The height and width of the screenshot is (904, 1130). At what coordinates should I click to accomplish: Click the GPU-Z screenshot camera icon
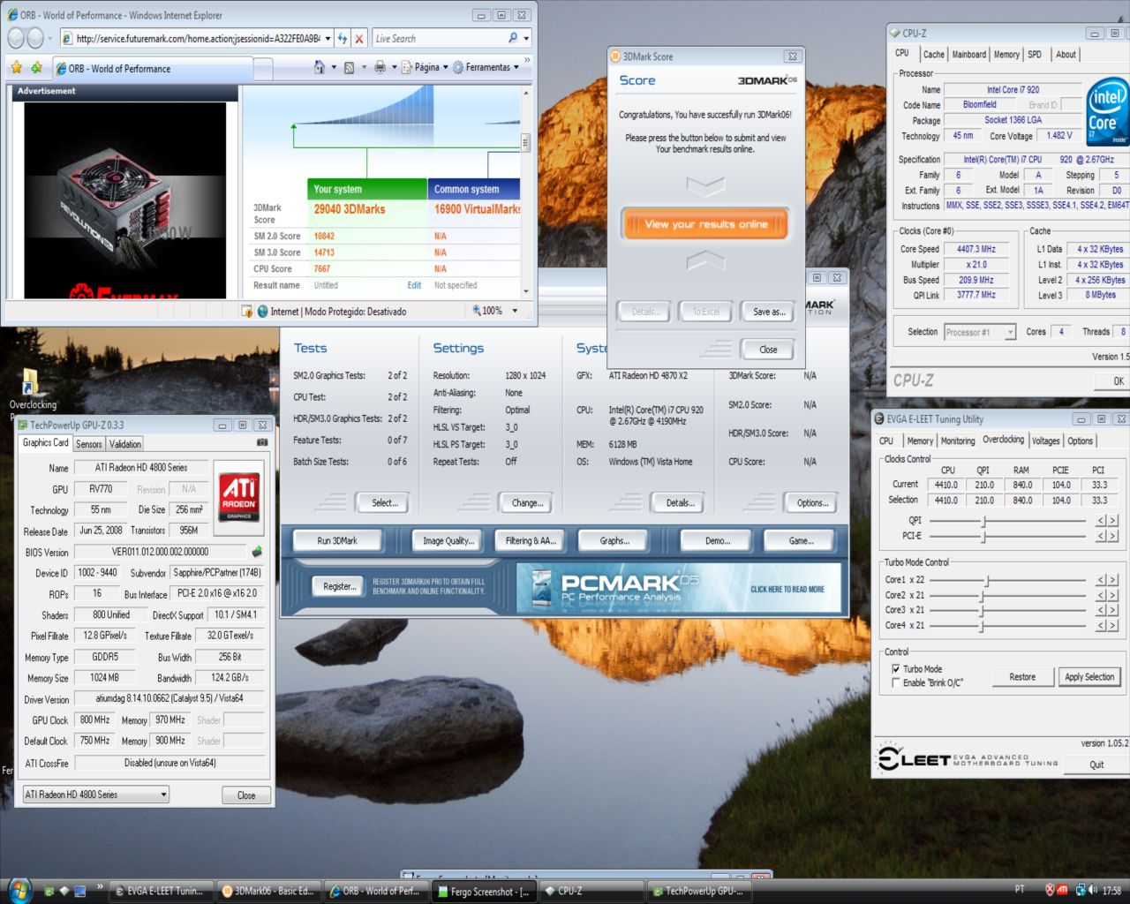[x=262, y=442]
